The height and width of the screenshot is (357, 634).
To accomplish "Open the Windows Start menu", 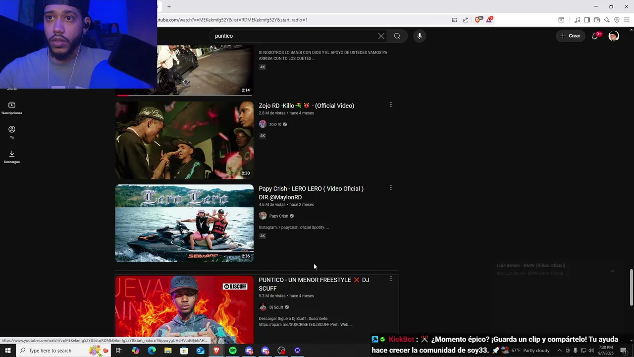I will [x=7, y=351].
